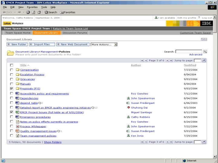This screenshot has width=218, height=163.
Task: Go to browser Home icon
Action: tap(39, 12)
